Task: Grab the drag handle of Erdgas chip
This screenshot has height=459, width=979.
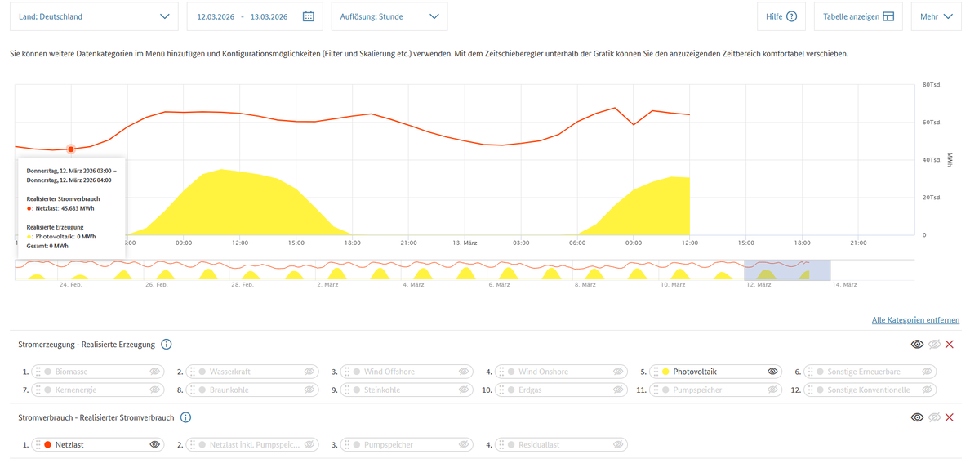Action: click(502, 390)
